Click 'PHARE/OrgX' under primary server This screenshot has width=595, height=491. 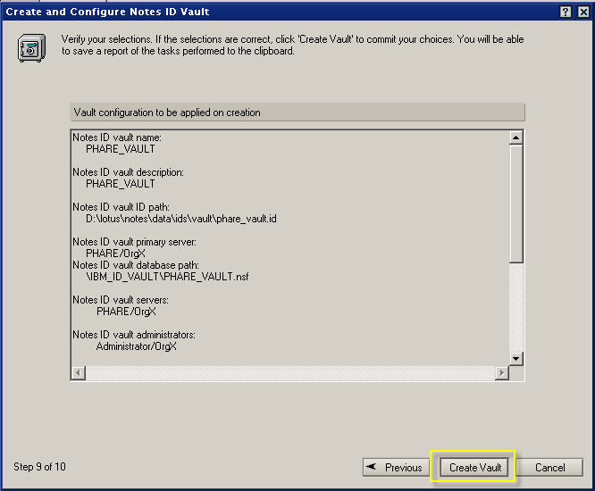[x=116, y=254]
